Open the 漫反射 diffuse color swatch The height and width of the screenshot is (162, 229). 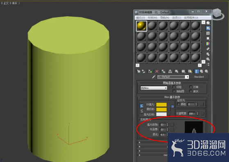pyautogui.click(x=161, y=109)
